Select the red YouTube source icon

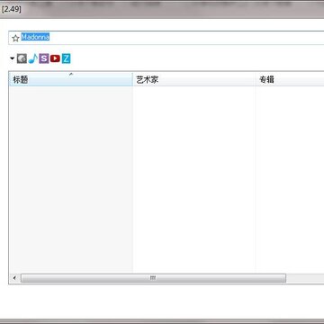click(x=55, y=58)
